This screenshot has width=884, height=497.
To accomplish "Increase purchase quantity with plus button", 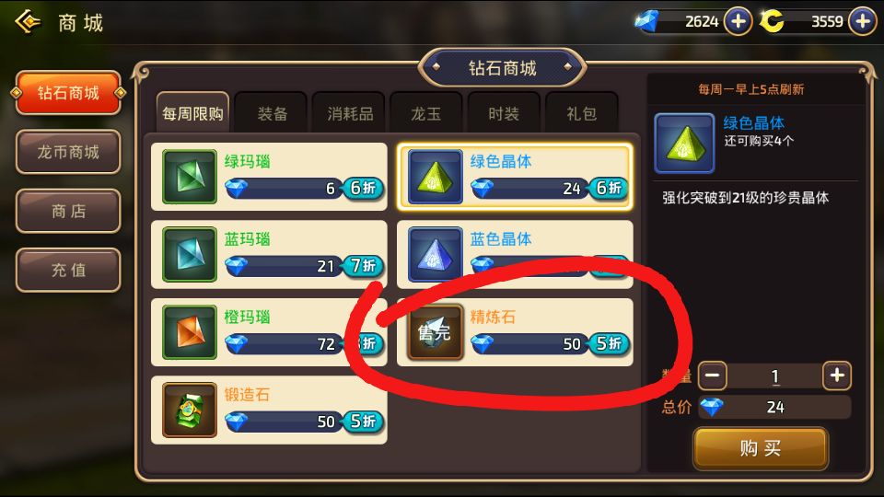I will [x=837, y=376].
